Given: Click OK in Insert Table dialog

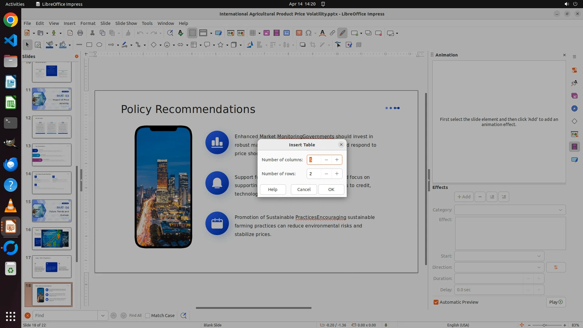Looking at the screenshot, I should [331, 190].
